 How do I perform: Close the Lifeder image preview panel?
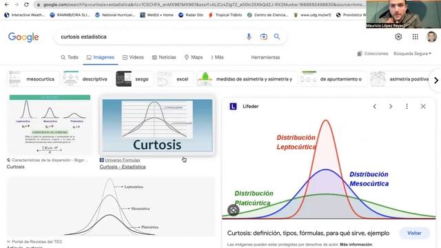[x=423, y=106]
